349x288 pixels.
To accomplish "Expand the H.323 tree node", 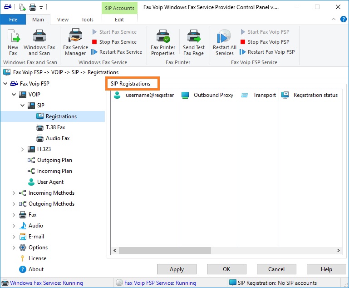I will (23, 149).
